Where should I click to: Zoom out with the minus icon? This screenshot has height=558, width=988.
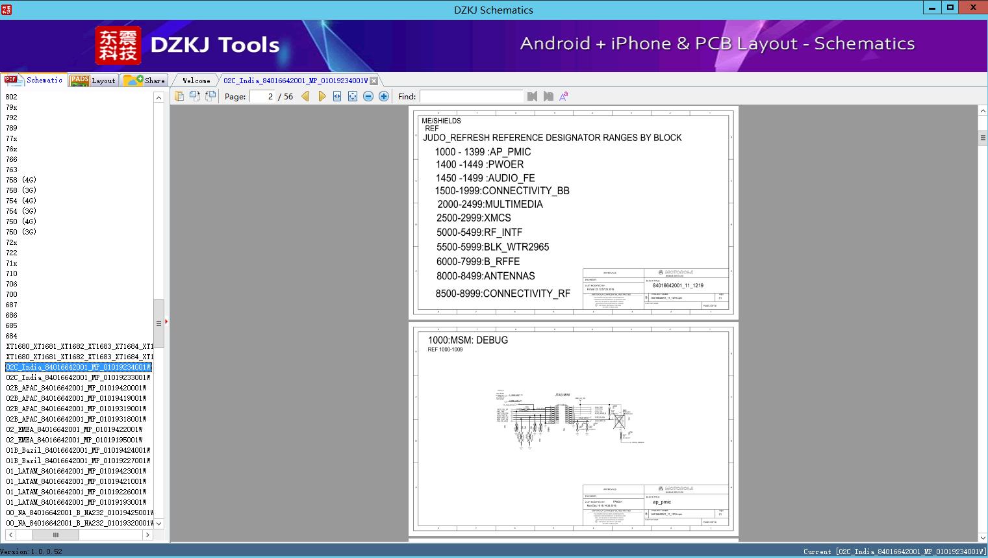368,96
